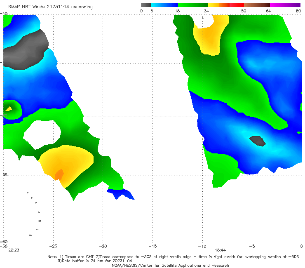Click the brown 50-64 segment of the color bar
305x268 pixels.
[257, 5]
